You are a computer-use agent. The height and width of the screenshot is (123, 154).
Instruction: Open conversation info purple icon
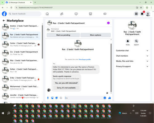point(108,23)
